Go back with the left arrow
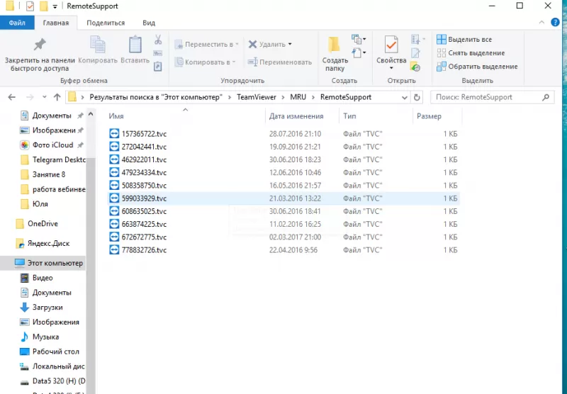The width and height of the screenshot is (567, 394). (x=12, y=97)
